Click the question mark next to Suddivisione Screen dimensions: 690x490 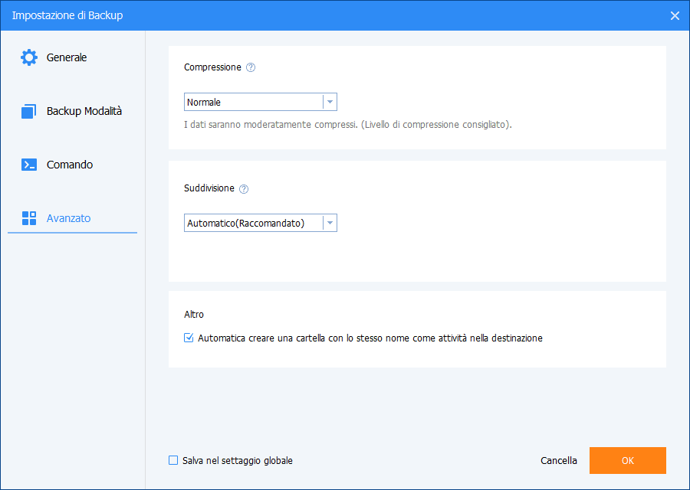[244, 188]
